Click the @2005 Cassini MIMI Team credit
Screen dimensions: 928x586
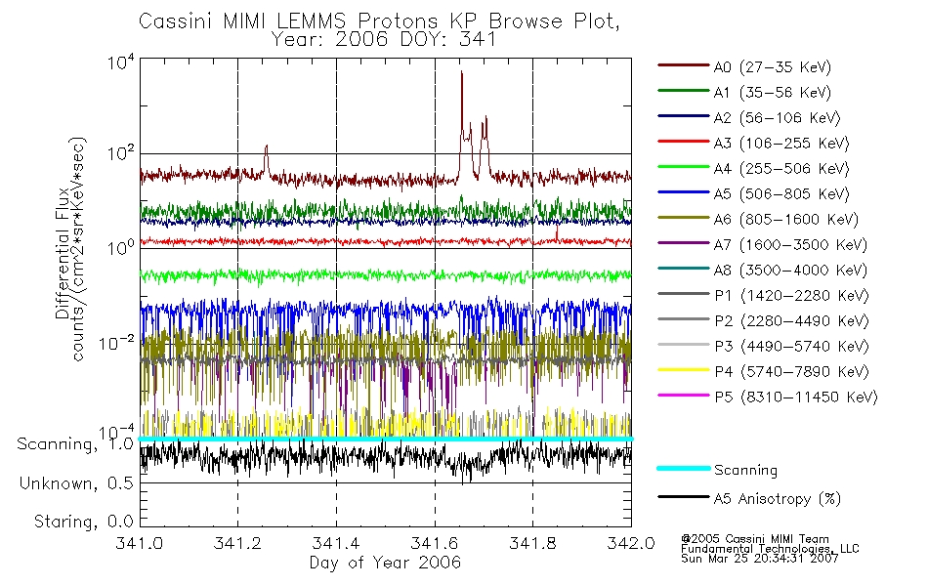coord(755,539)
